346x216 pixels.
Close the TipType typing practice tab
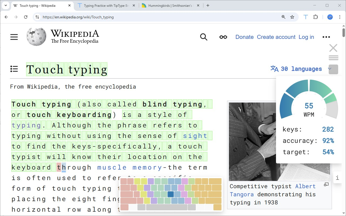click(134, 5)
